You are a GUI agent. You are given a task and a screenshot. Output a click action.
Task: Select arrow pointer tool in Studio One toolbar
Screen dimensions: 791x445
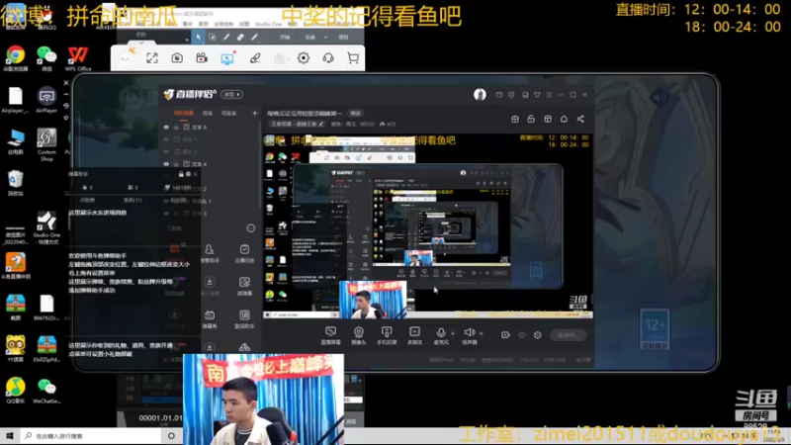199,37
